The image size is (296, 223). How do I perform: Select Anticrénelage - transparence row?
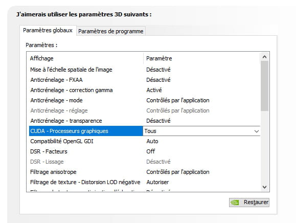coord(144,121)
